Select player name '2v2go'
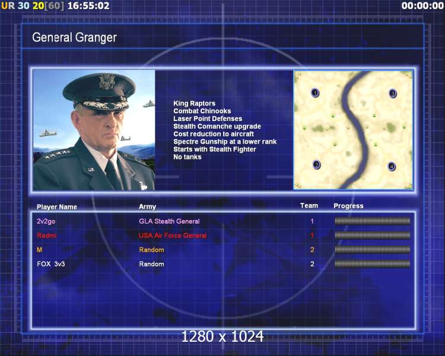 (46, 221)
